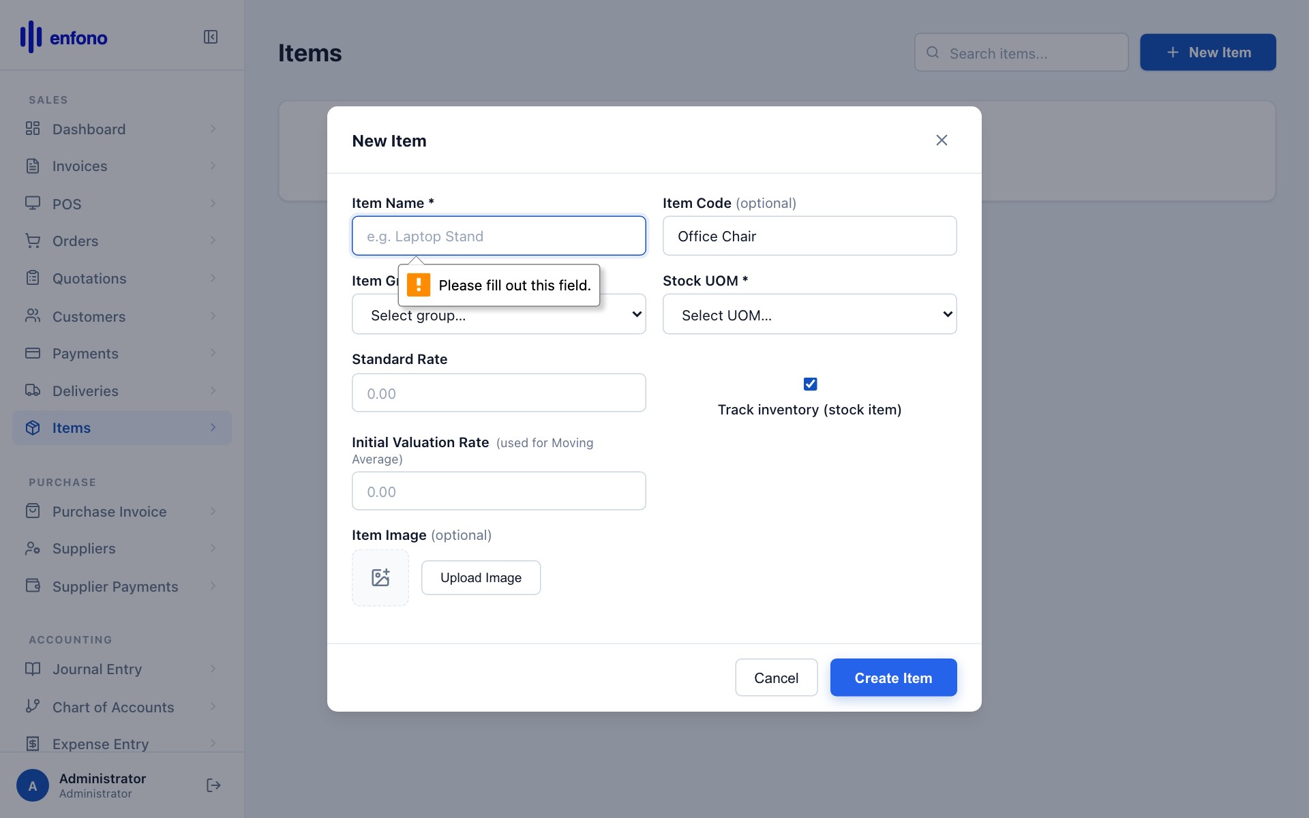Click the enfono logo
This screenshot has height=818, width=1309.
pos(63,37)
